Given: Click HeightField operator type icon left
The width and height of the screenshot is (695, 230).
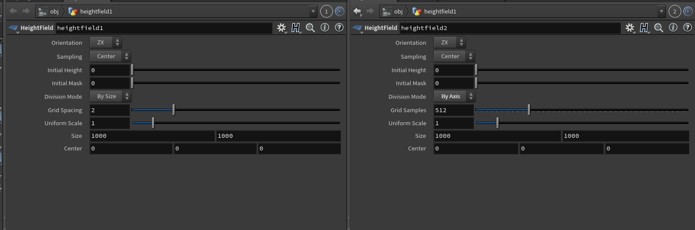Looking at the screenshot, I should tap(14, 28).
